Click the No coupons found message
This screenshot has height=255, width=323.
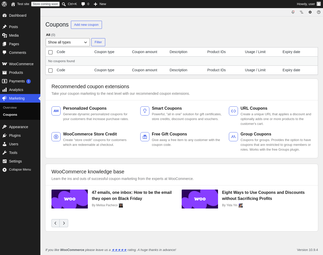62,61
